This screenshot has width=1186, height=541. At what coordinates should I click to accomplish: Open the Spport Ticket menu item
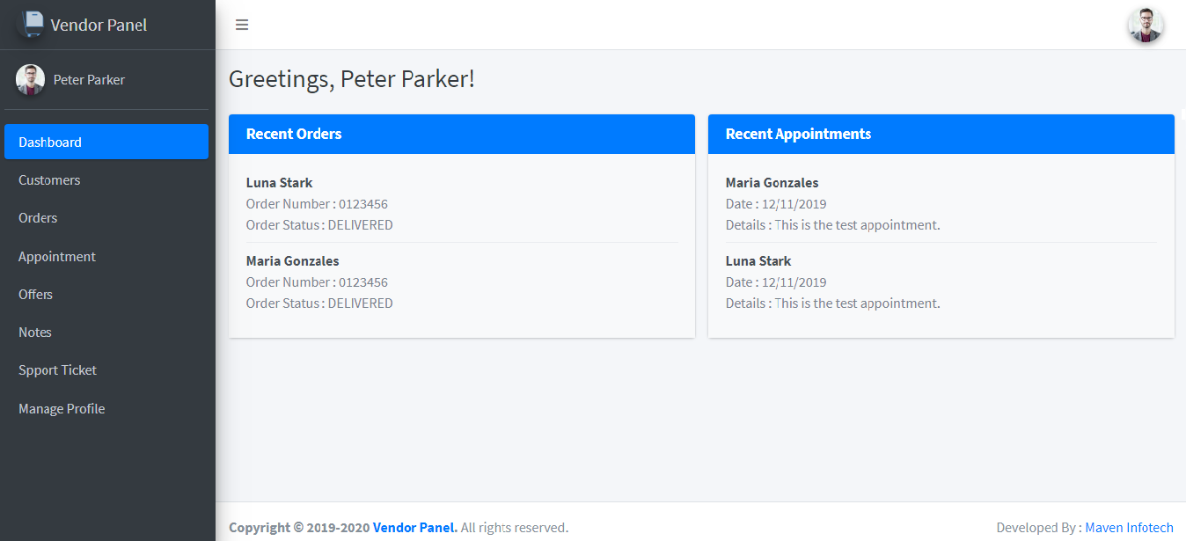(x=106, y=369)
